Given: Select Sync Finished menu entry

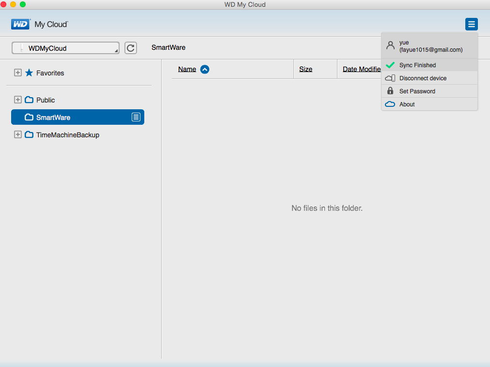Looking at the screenshot, I should coord(429,65).
